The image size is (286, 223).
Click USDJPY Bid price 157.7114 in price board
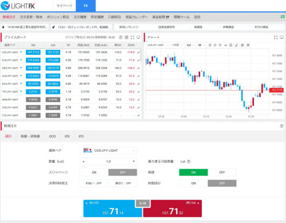click(33, 52)
